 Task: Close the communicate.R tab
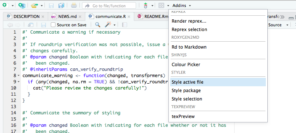tap(129, 16)
